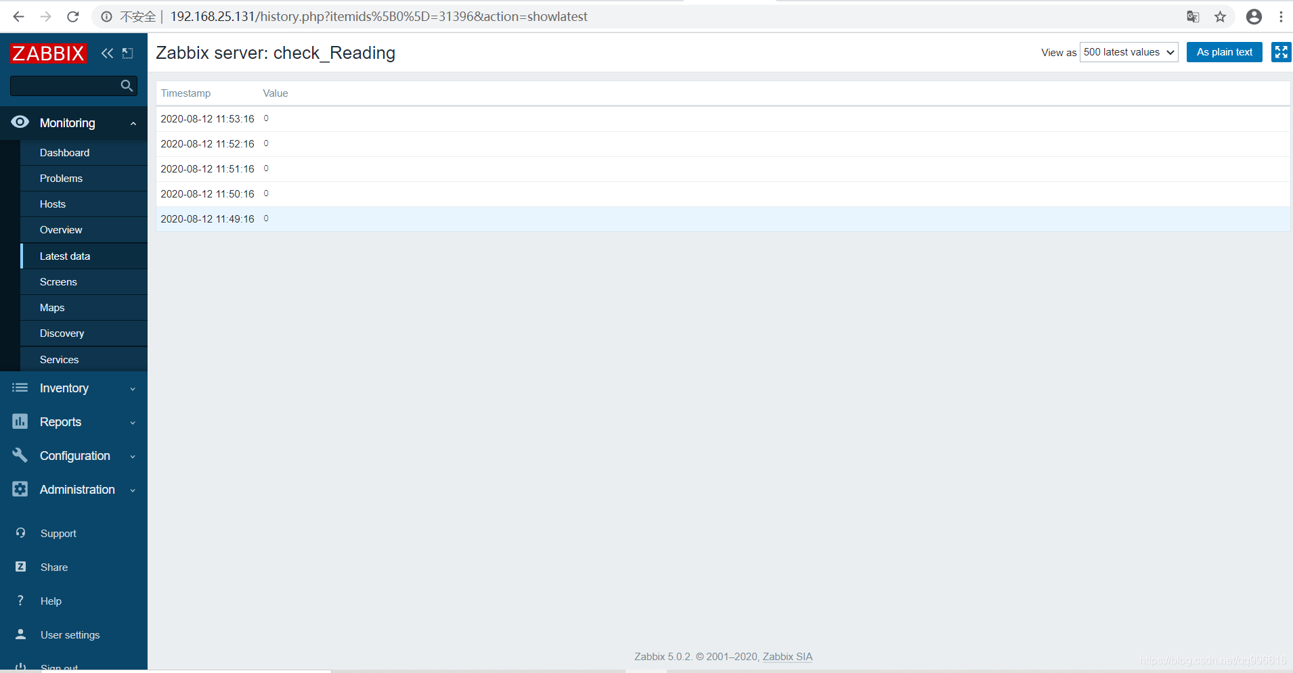Click the As plain text button
Viewport: 1293px width, 673px height.
point(1224,52)
